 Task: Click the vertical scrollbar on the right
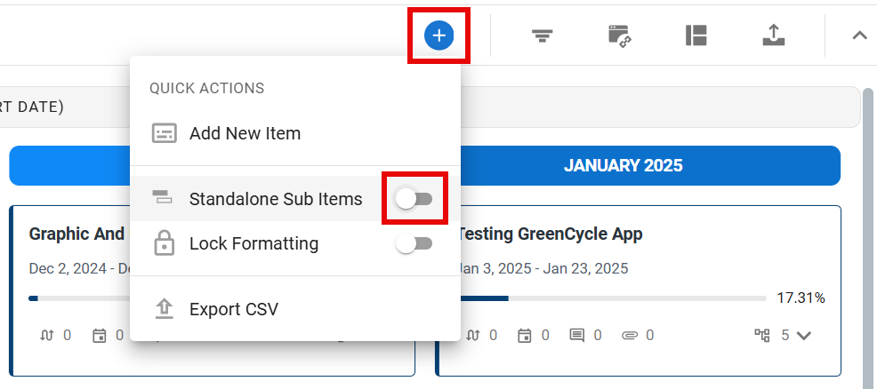869,231
